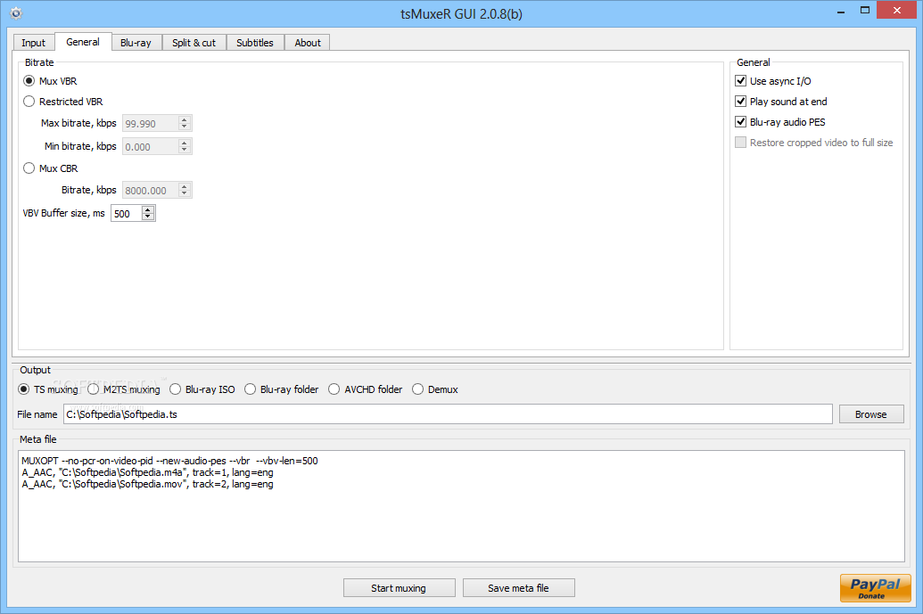This screenshot has width=923, height=614.
Task: Click the Max bitrate down arrow
Action: click(x=185, y=127)
